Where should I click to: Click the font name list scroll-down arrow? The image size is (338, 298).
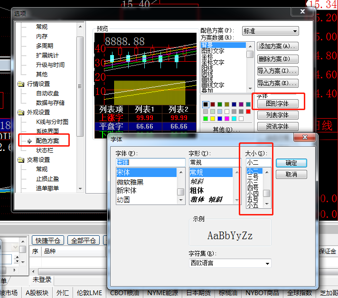[181, 200]
